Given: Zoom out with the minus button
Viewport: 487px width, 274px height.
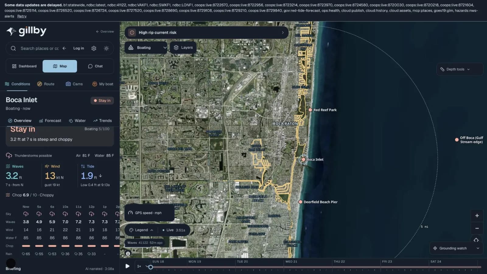Looking at the screenshot, I should (x=477, y=228).
